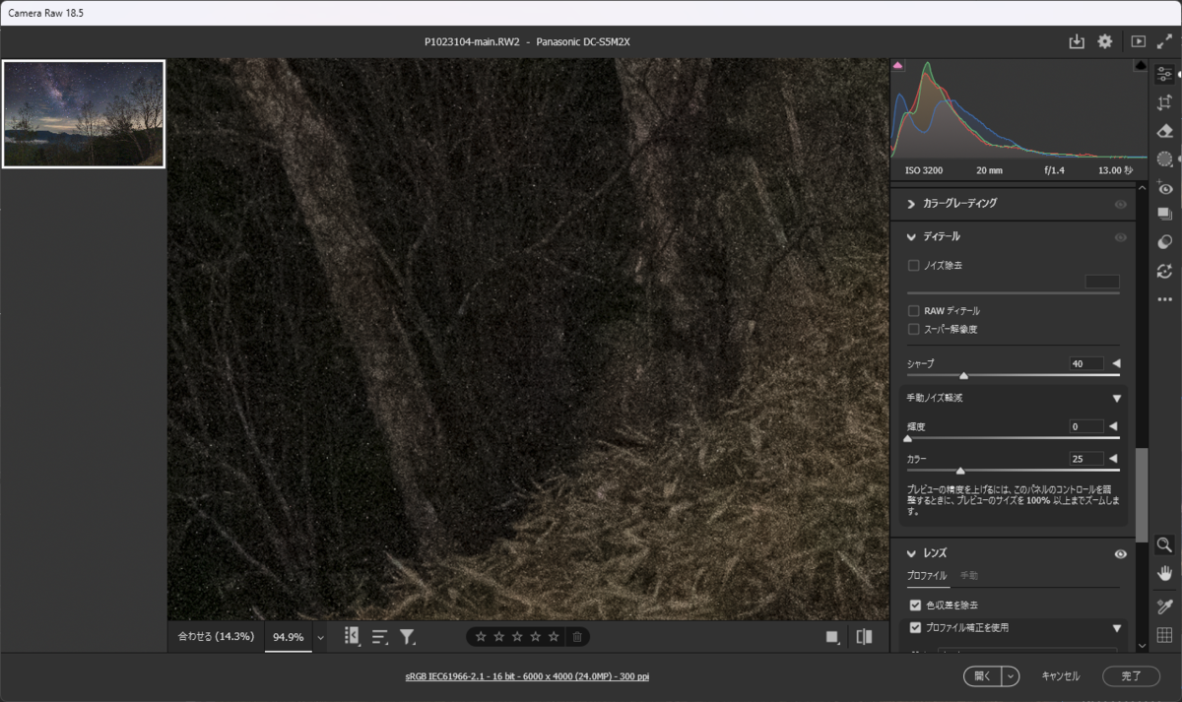
Task: Select the Remove eraser tool
Action: tap(1164, 131)
